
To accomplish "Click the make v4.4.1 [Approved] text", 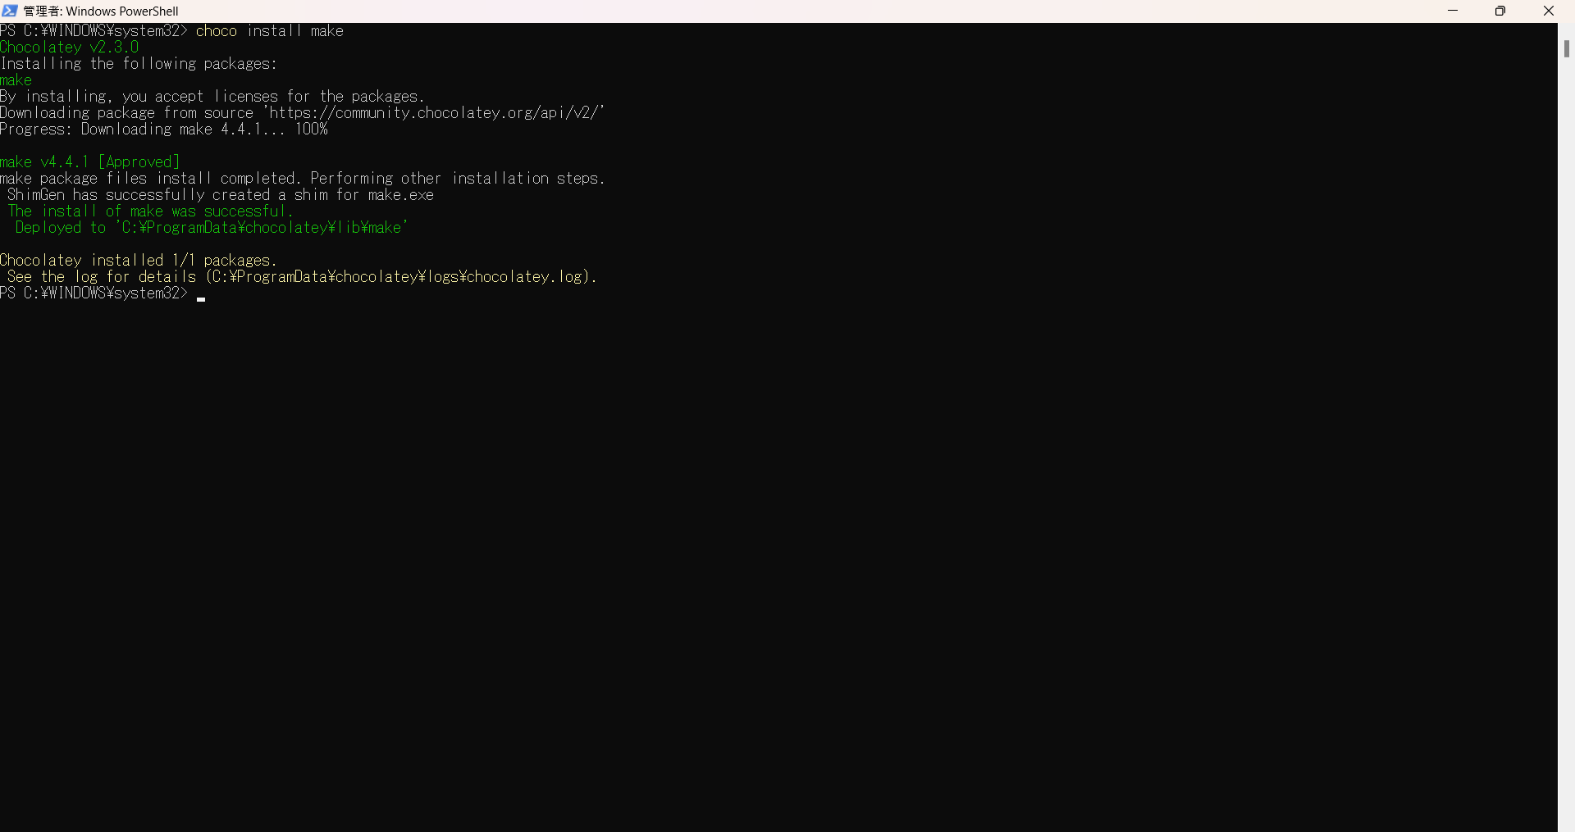I will (90, 161).
